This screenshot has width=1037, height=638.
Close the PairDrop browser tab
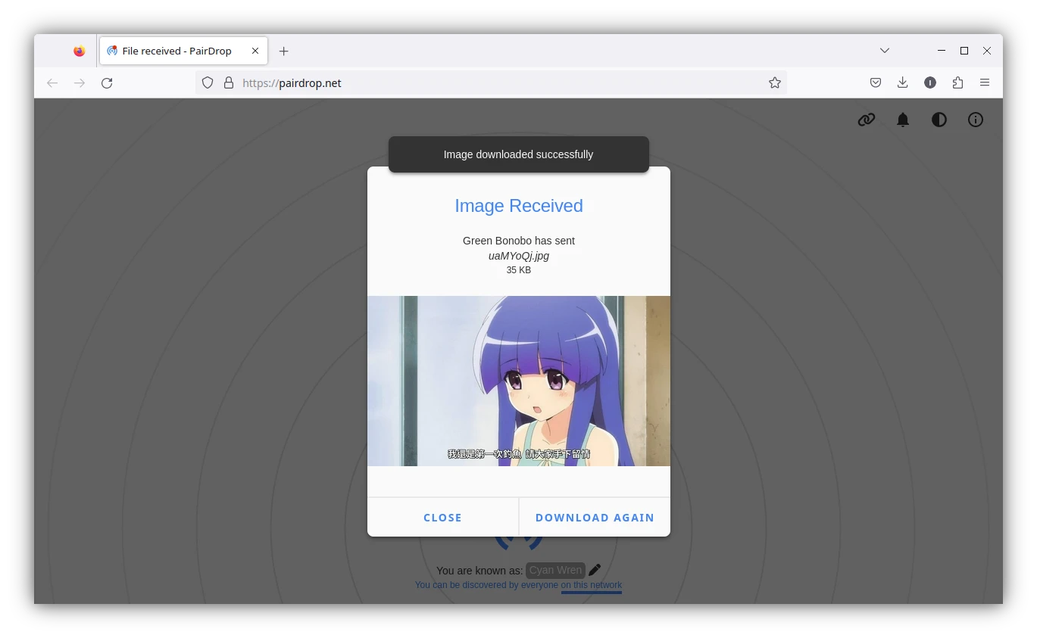(255, 51)
